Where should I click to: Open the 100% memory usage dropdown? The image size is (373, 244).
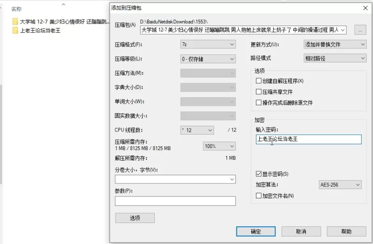(x=219, y=146)
